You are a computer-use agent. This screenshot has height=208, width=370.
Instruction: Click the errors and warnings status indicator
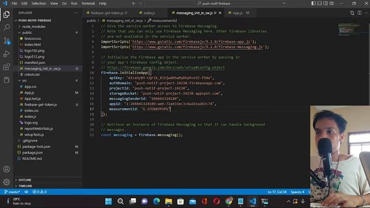[x=39, y=192]
